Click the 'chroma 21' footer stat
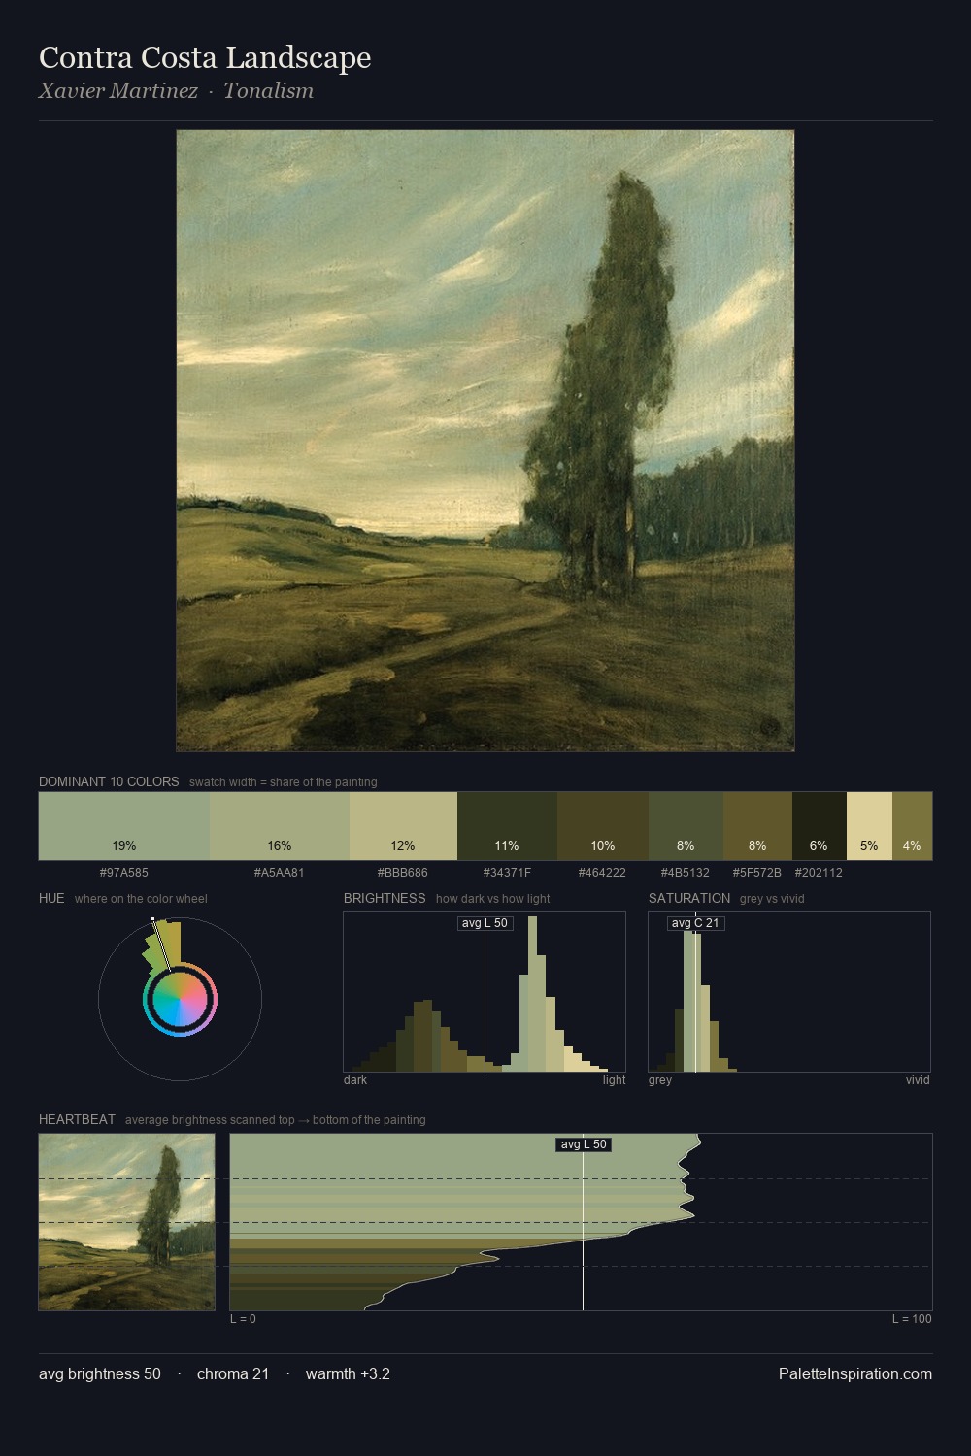Screen dimensions: 971x1456 233,1373
